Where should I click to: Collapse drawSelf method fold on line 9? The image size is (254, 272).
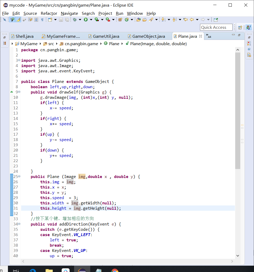pyautogui.click(x=19, y=92)
